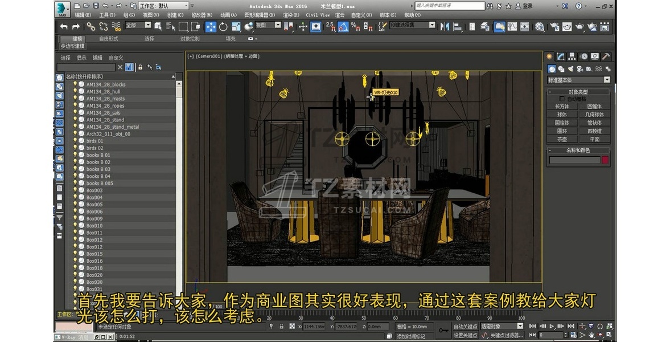Select the Move transform tool
The height and width of the screenshot is (342, 670).
(x=211, y=27)
